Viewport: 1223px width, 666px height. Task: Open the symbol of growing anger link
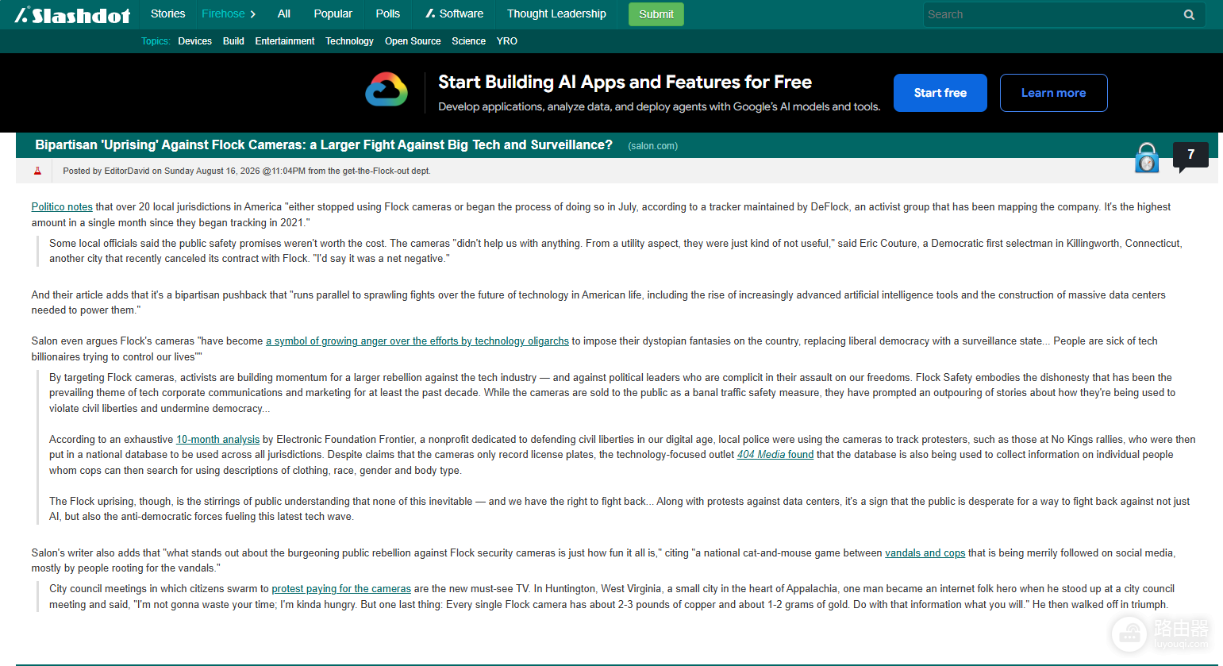[417, 341]
